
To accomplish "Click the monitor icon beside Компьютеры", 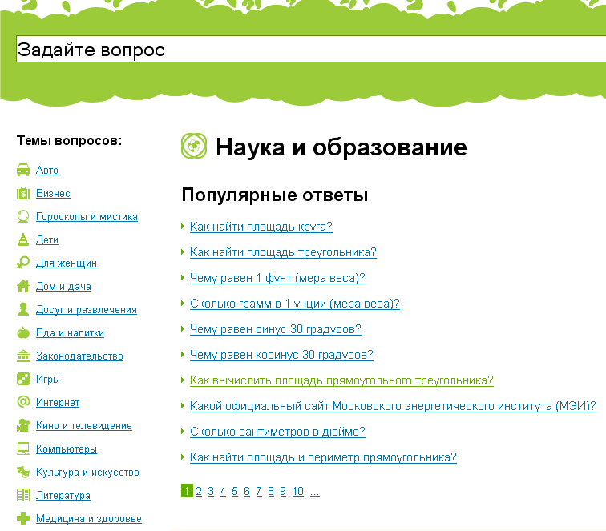I will 23,449.
